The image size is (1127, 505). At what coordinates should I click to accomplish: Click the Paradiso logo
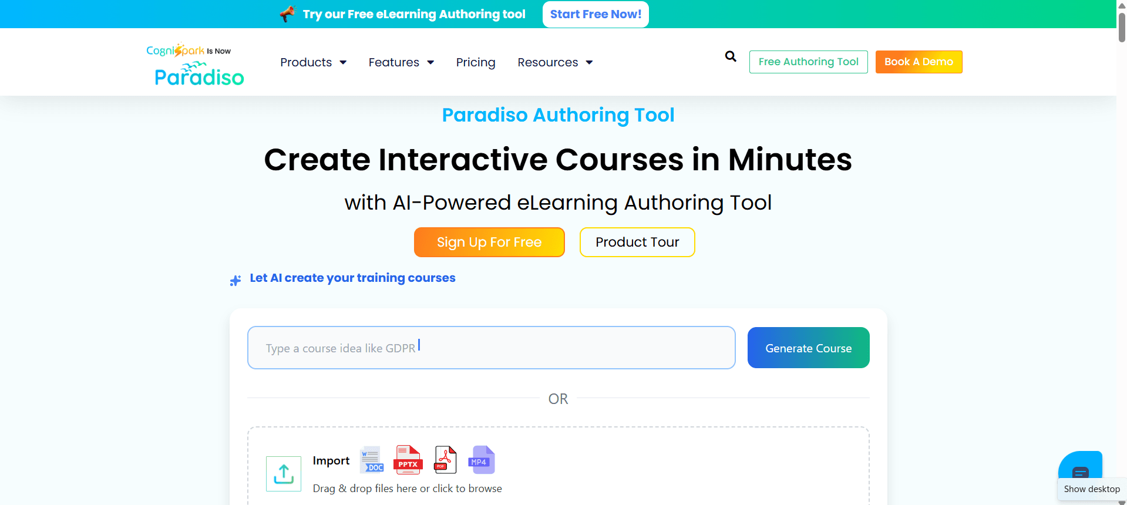196,65
